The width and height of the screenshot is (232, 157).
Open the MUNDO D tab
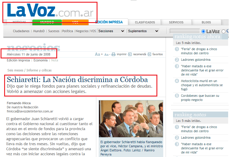pos(47,22)
